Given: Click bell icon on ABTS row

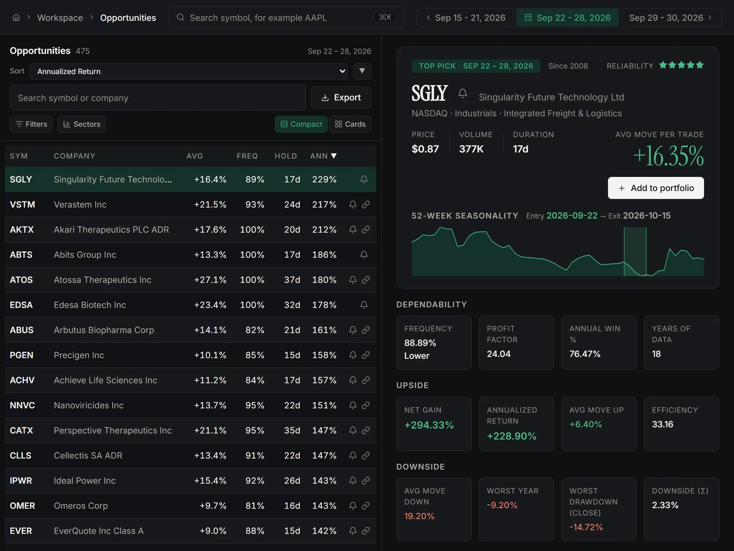Looking at the screenshot, I should 364,255.
